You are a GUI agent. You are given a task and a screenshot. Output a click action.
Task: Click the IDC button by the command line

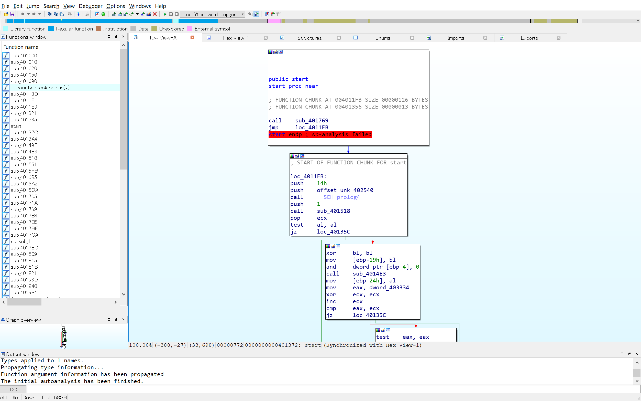click(13, 389)
